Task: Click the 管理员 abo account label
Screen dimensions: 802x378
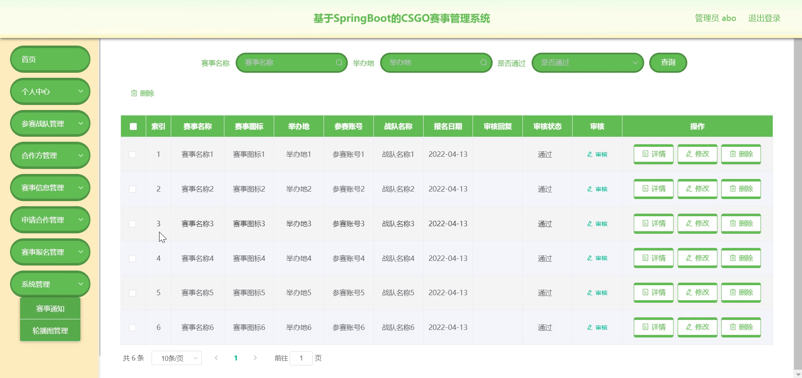Action: click(x=715, y=18)
